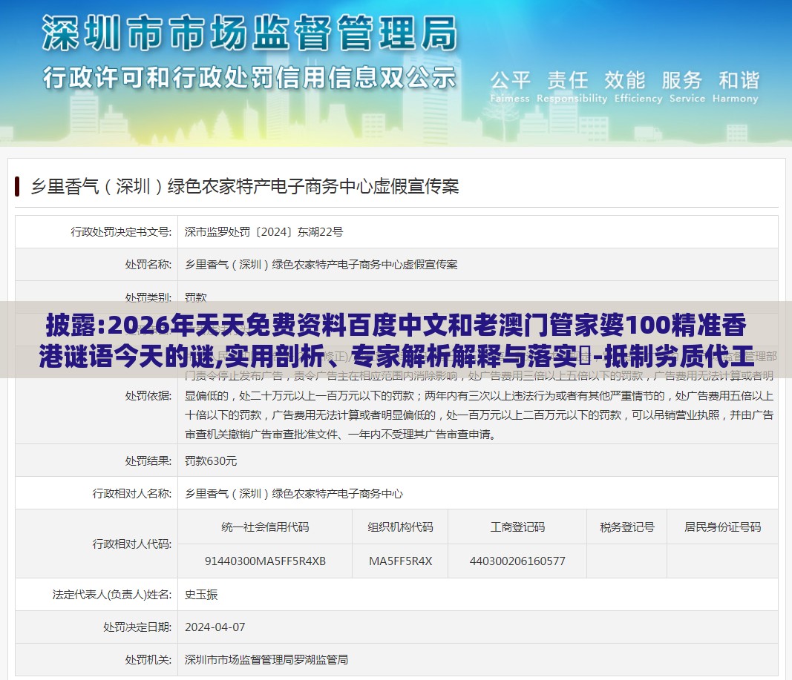Click the 处罚决定日期 label
The height and width of the screenshot is (680, 792).
tap(137, 627)
